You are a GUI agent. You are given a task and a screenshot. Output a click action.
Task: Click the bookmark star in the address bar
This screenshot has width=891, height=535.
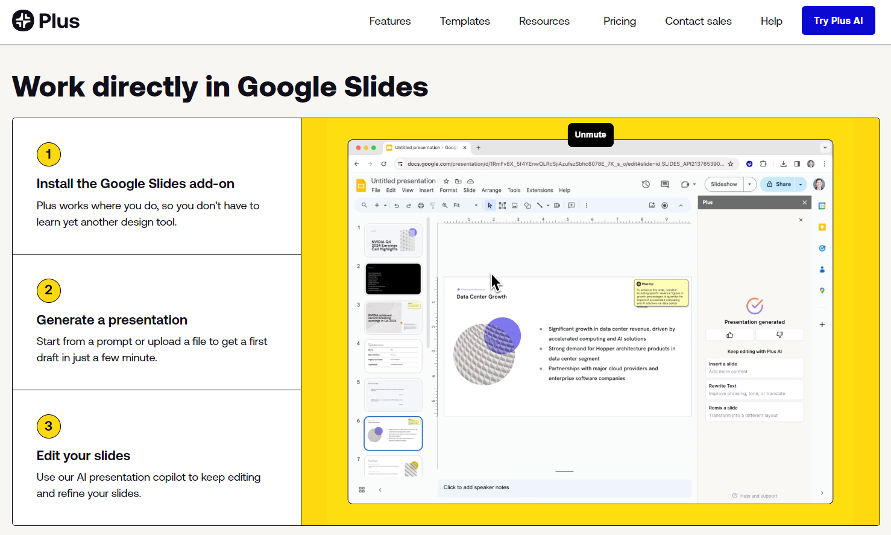click(731, 164)
